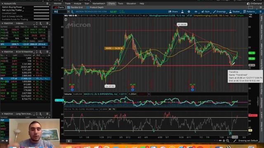The width and height of the screenshot is (264, 148).
Task: Click the OnDemand button
Action: coord(254,4)
